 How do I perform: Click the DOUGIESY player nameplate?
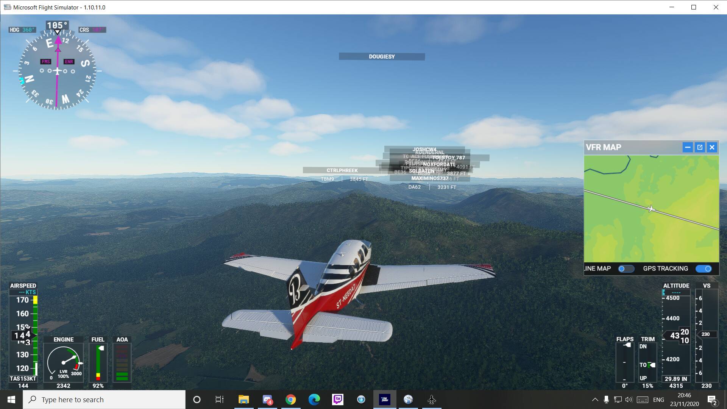[x=382, y=56]
